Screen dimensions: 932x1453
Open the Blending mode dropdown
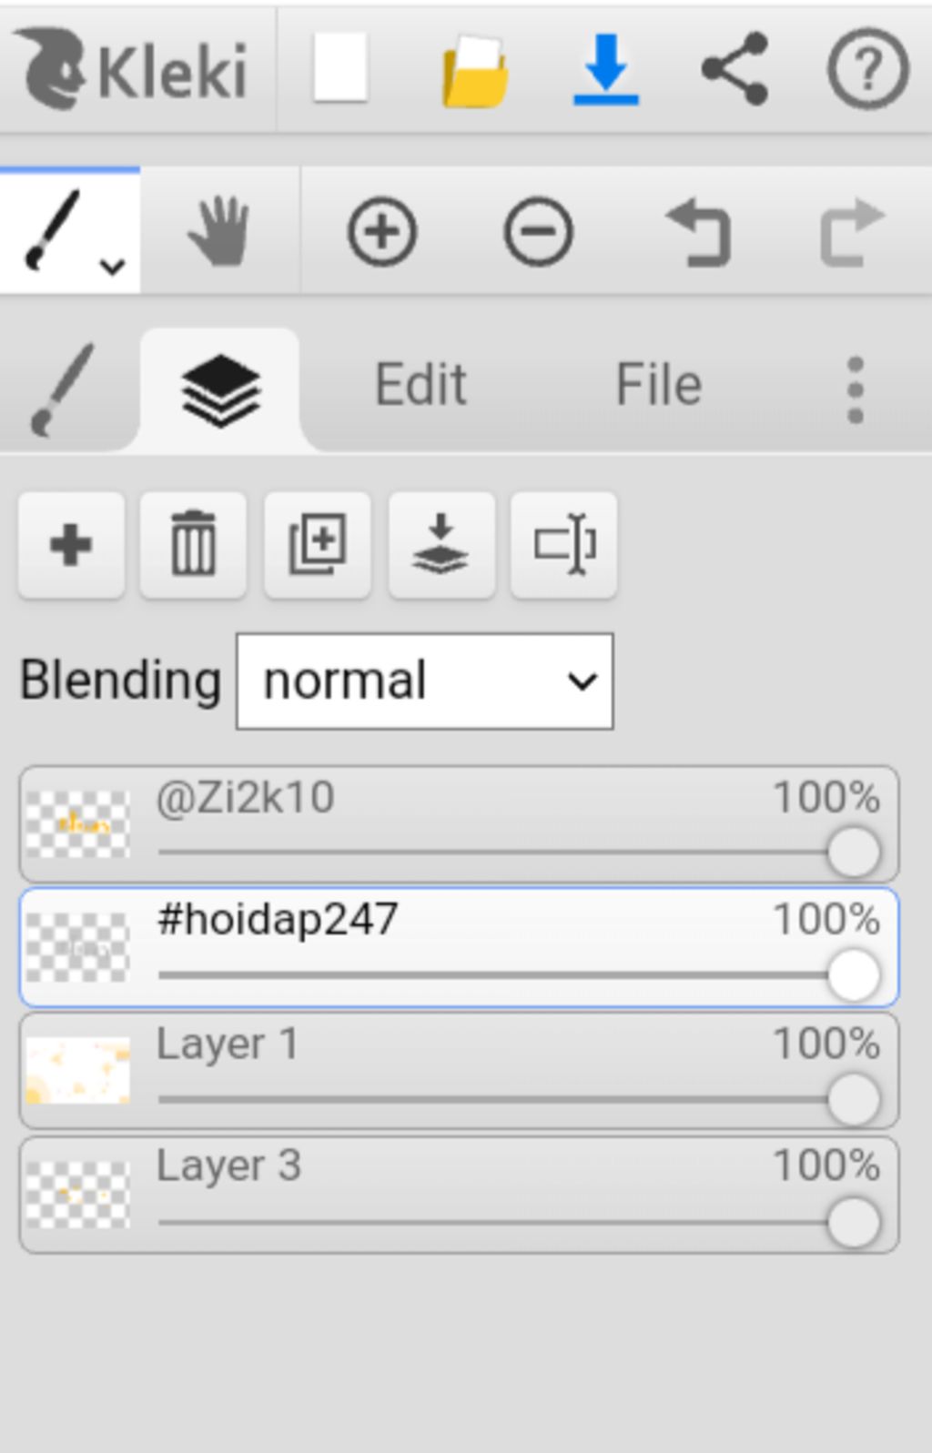point(424,681)
